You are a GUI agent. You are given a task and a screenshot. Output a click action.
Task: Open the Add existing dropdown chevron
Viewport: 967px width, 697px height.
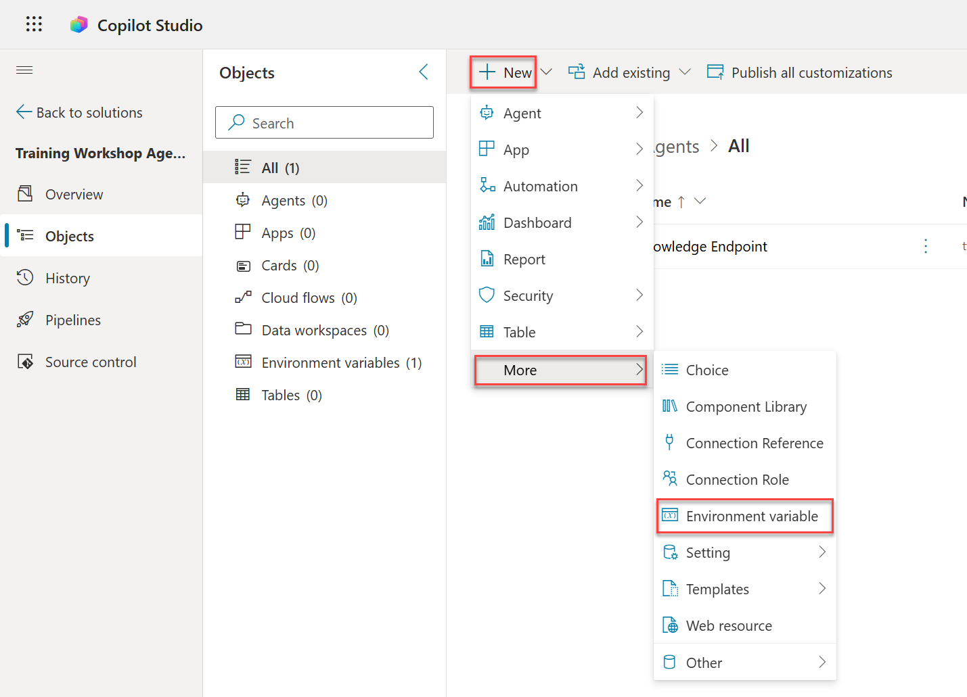(x=685, y=72)
